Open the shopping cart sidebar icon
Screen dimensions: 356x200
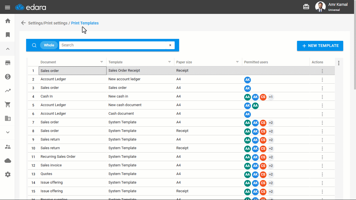(8, 104)
